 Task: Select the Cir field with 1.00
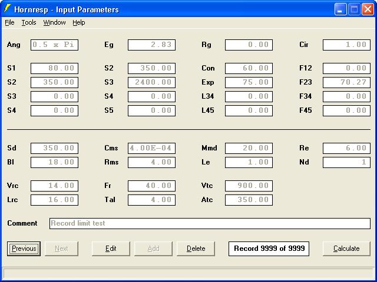coord(346,45)
